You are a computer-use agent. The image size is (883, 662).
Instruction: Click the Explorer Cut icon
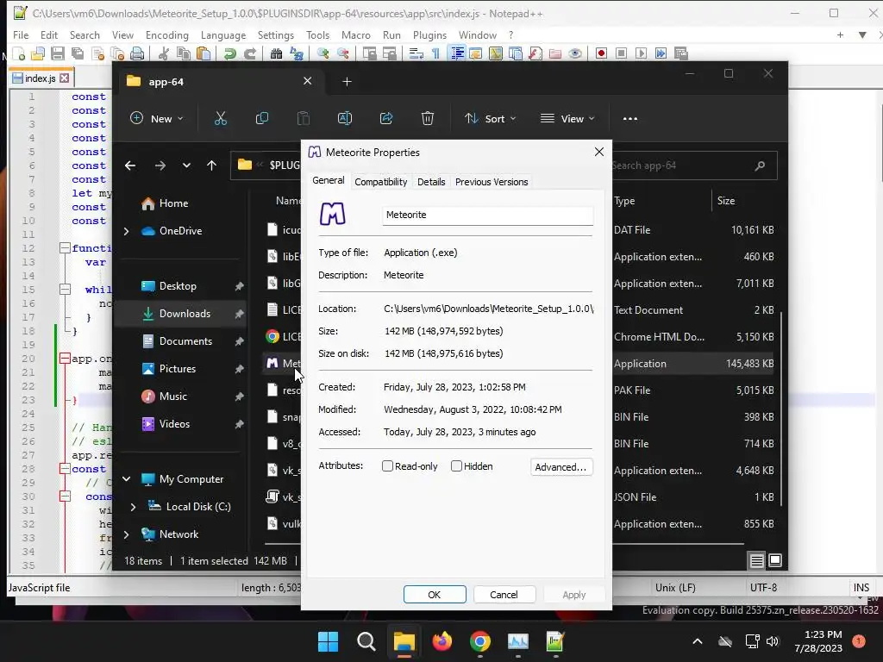point(220,119)
